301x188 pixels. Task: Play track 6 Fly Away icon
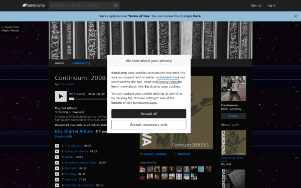57,174
